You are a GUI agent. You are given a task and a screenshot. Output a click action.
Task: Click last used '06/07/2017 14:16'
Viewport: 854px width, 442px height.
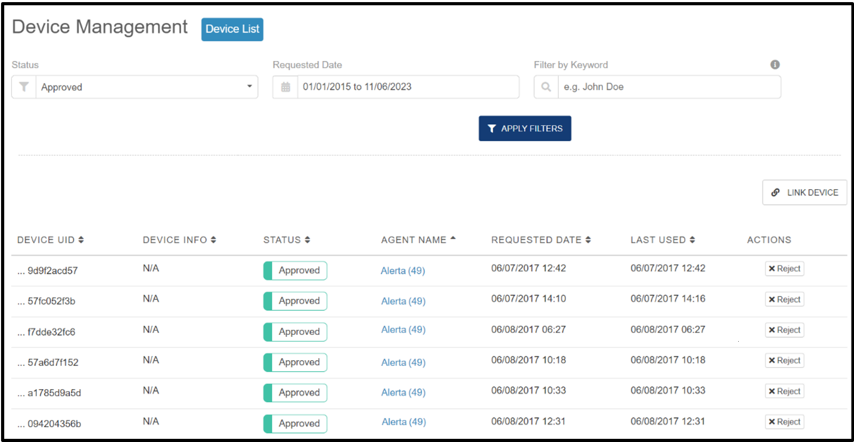click(x=668, y=299)
